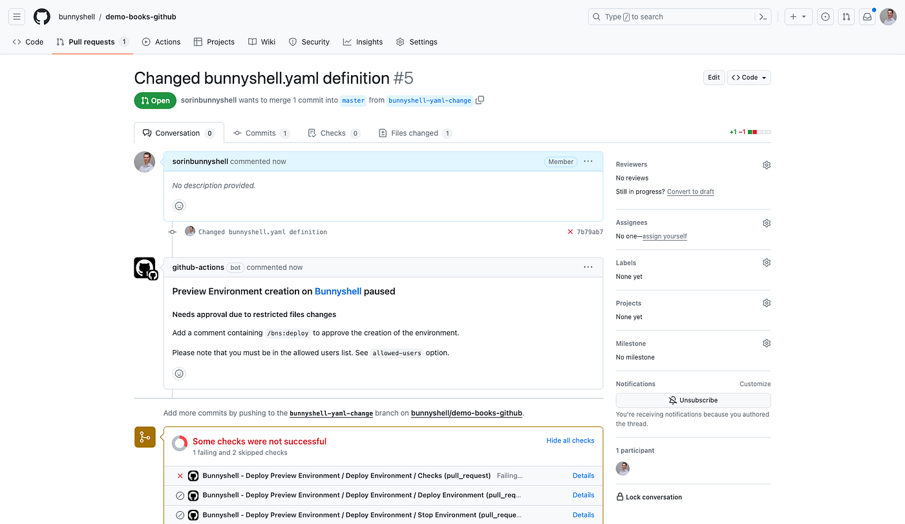This screenshot has width=905, height=524.
Task: Click the github-actions bot avatar
Action: tap(145, 268)
